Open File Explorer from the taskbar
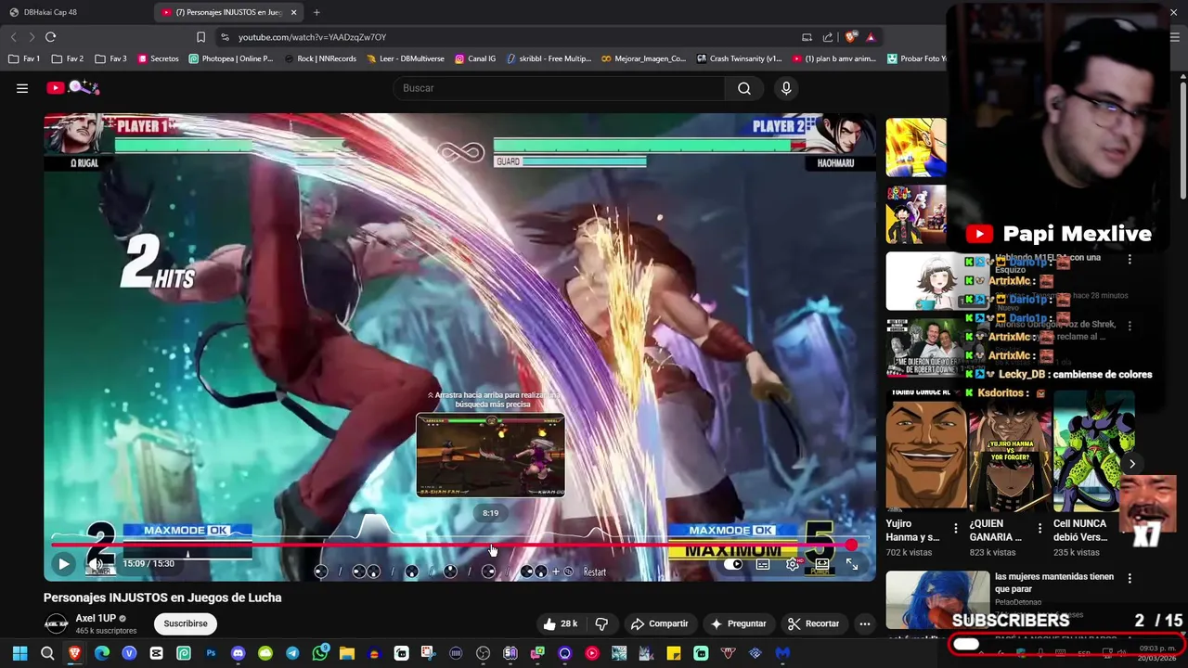The height and width of the screenshot is (668, 1188). click(x=347, y=653)
